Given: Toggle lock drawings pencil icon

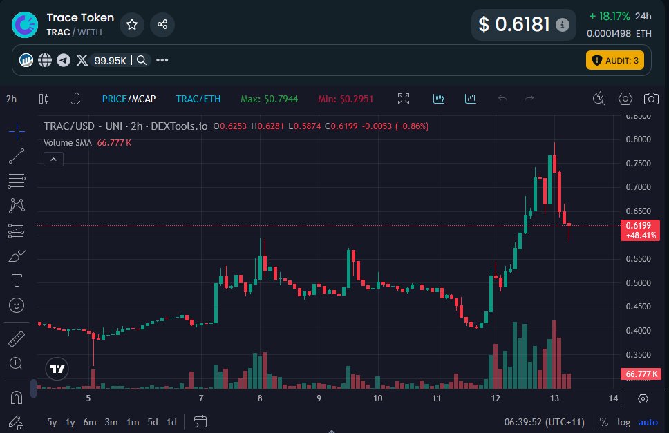Looking at the screenshot, I should point(16,423).
